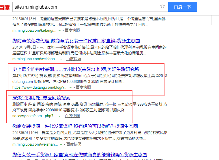219x160 pixels.
Task: Click the Baidu logo
Action: click(x=5, y=7)
